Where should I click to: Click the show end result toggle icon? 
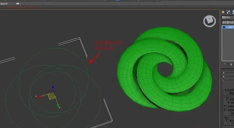(x=231, y=64)
